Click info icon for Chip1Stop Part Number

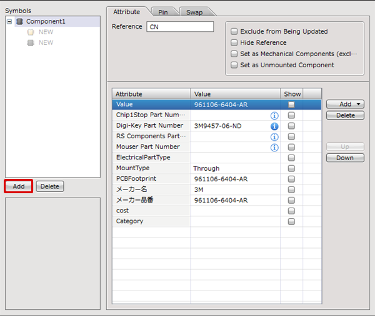(274, 115)
